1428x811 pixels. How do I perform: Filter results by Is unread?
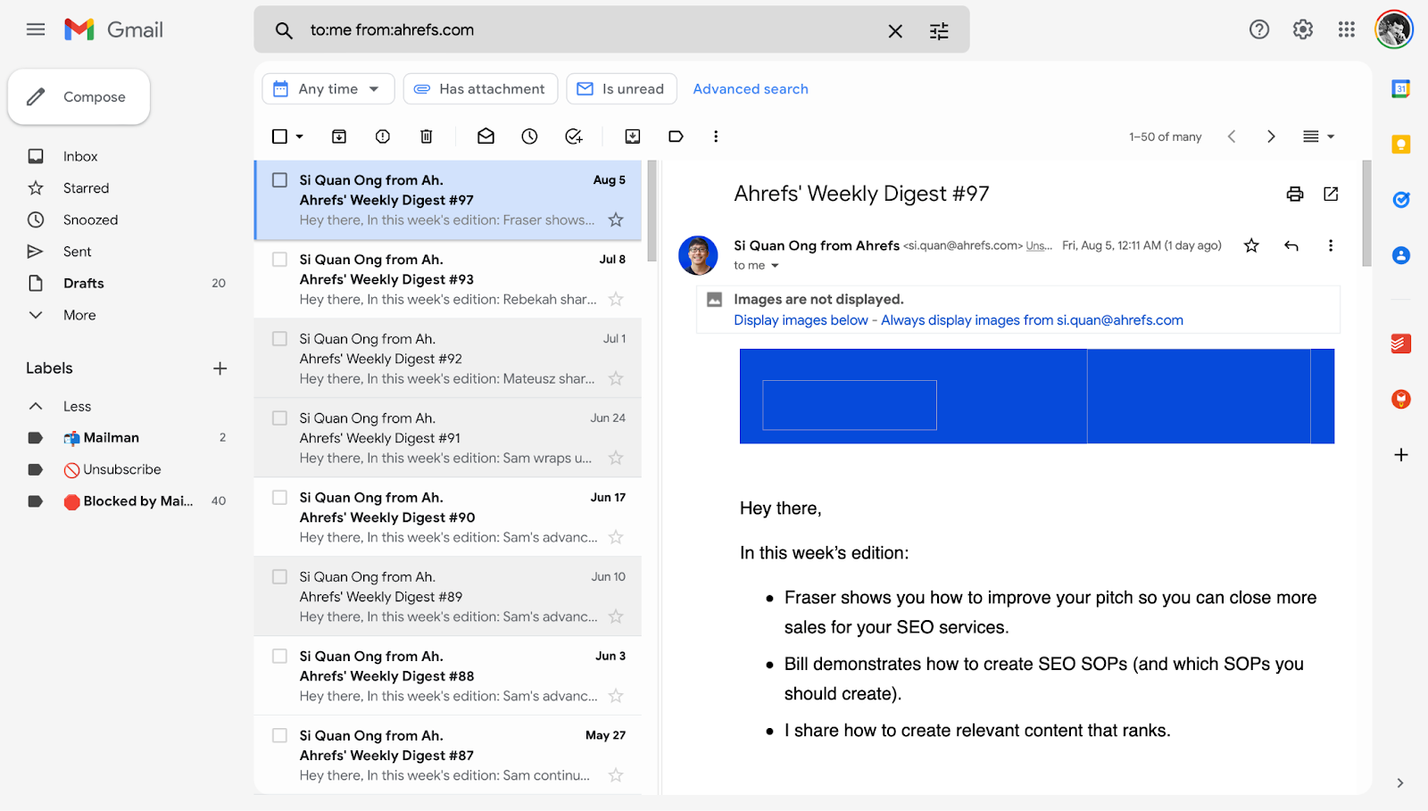pyautogui.click(x=621, y=89)
